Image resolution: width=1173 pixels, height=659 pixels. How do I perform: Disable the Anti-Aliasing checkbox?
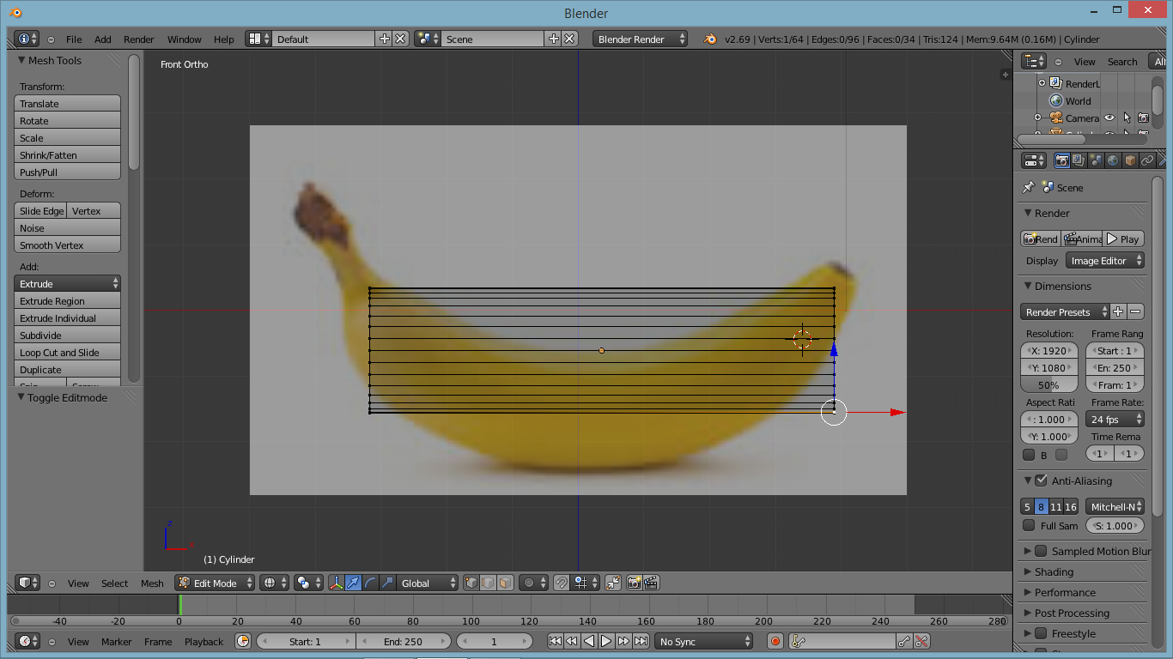pos(1041,481)
